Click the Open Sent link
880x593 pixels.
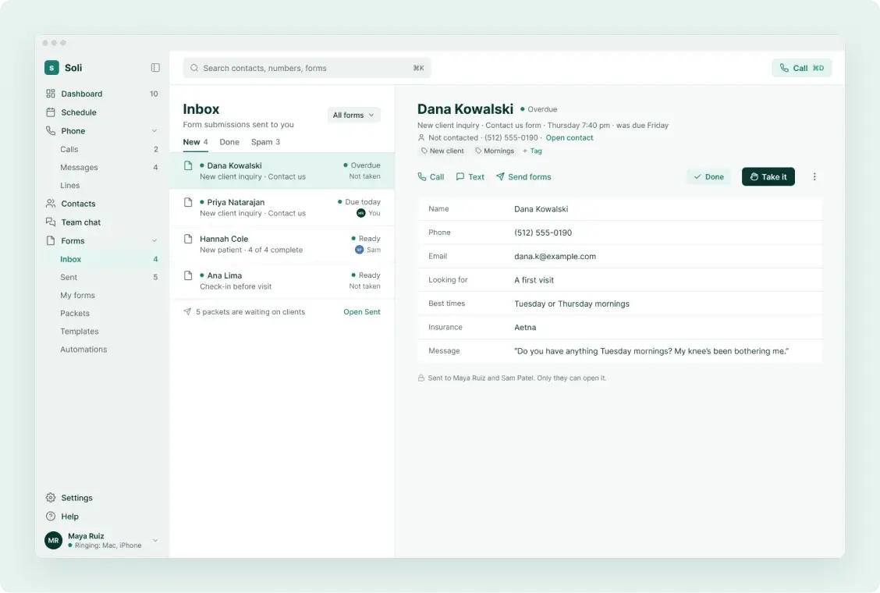pyautogui.click(x=361, y=311)
